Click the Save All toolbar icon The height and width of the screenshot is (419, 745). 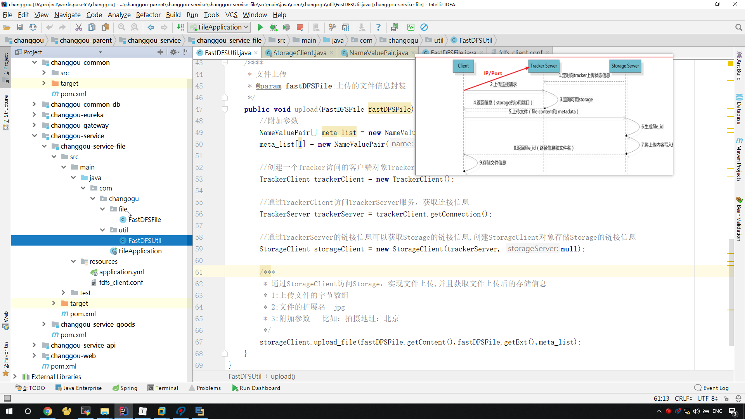pyautogui.click(x=20, y=27)
